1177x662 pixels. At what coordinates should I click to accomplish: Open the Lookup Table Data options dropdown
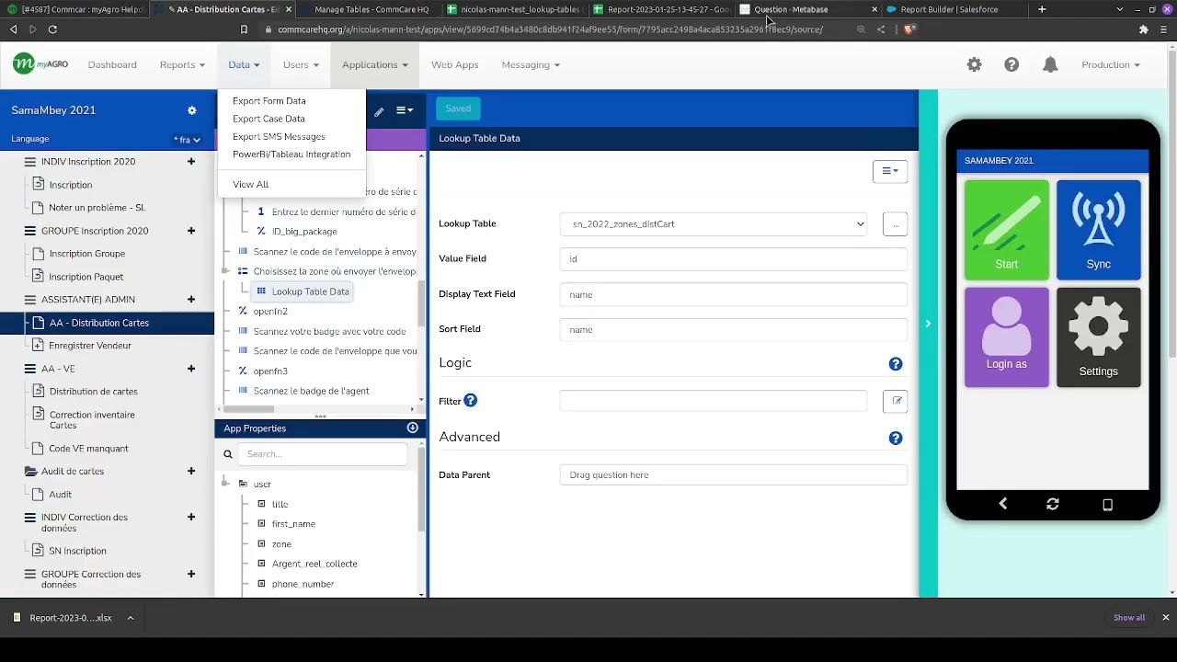pos(890,171)
